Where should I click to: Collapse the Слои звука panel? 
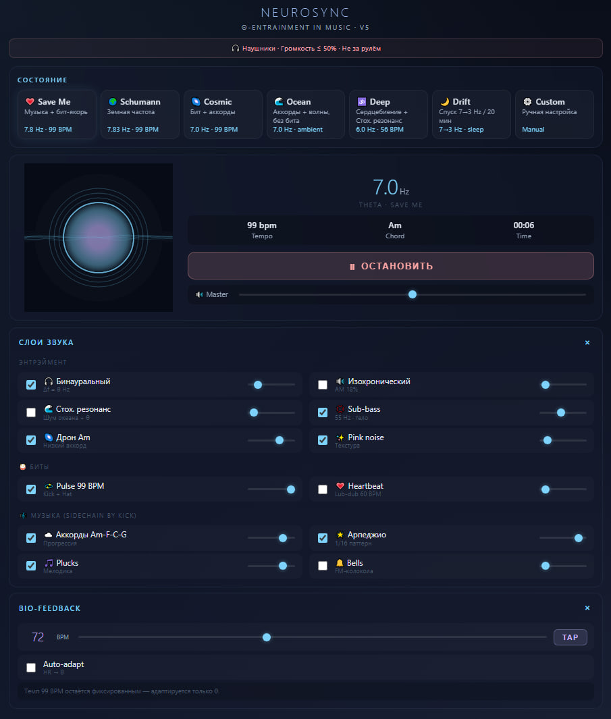click(587, 342)
